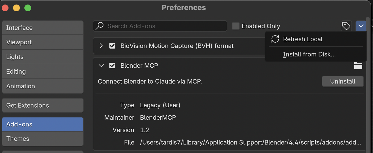
Task: Select Install from Disk menu entry
Action: tap(309, 54)
